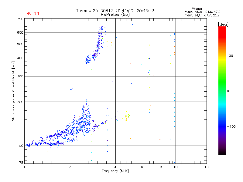Click the y-axis '600' tick label

point(20,32)
